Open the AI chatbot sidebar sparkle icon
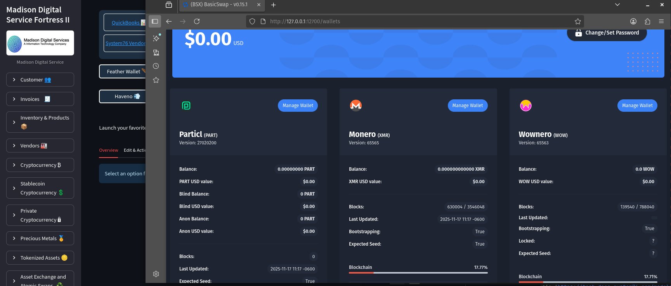This screenshot has width=671, height=286. (x=156, y=38)
